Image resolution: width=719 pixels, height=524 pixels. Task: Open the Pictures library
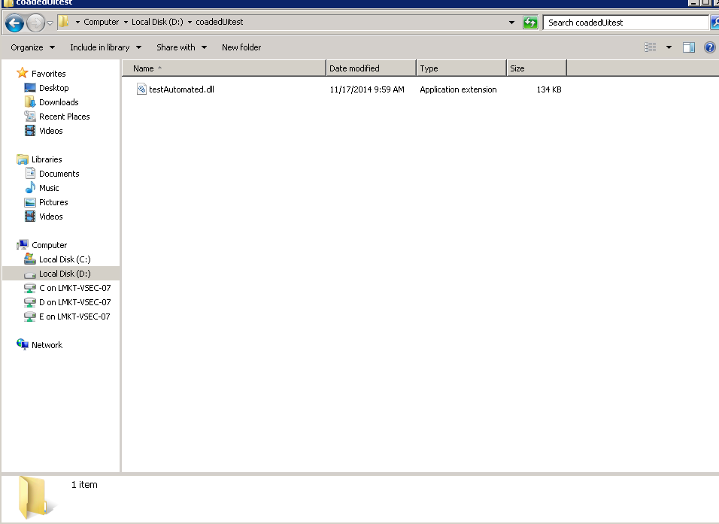[x=53, y=202]
